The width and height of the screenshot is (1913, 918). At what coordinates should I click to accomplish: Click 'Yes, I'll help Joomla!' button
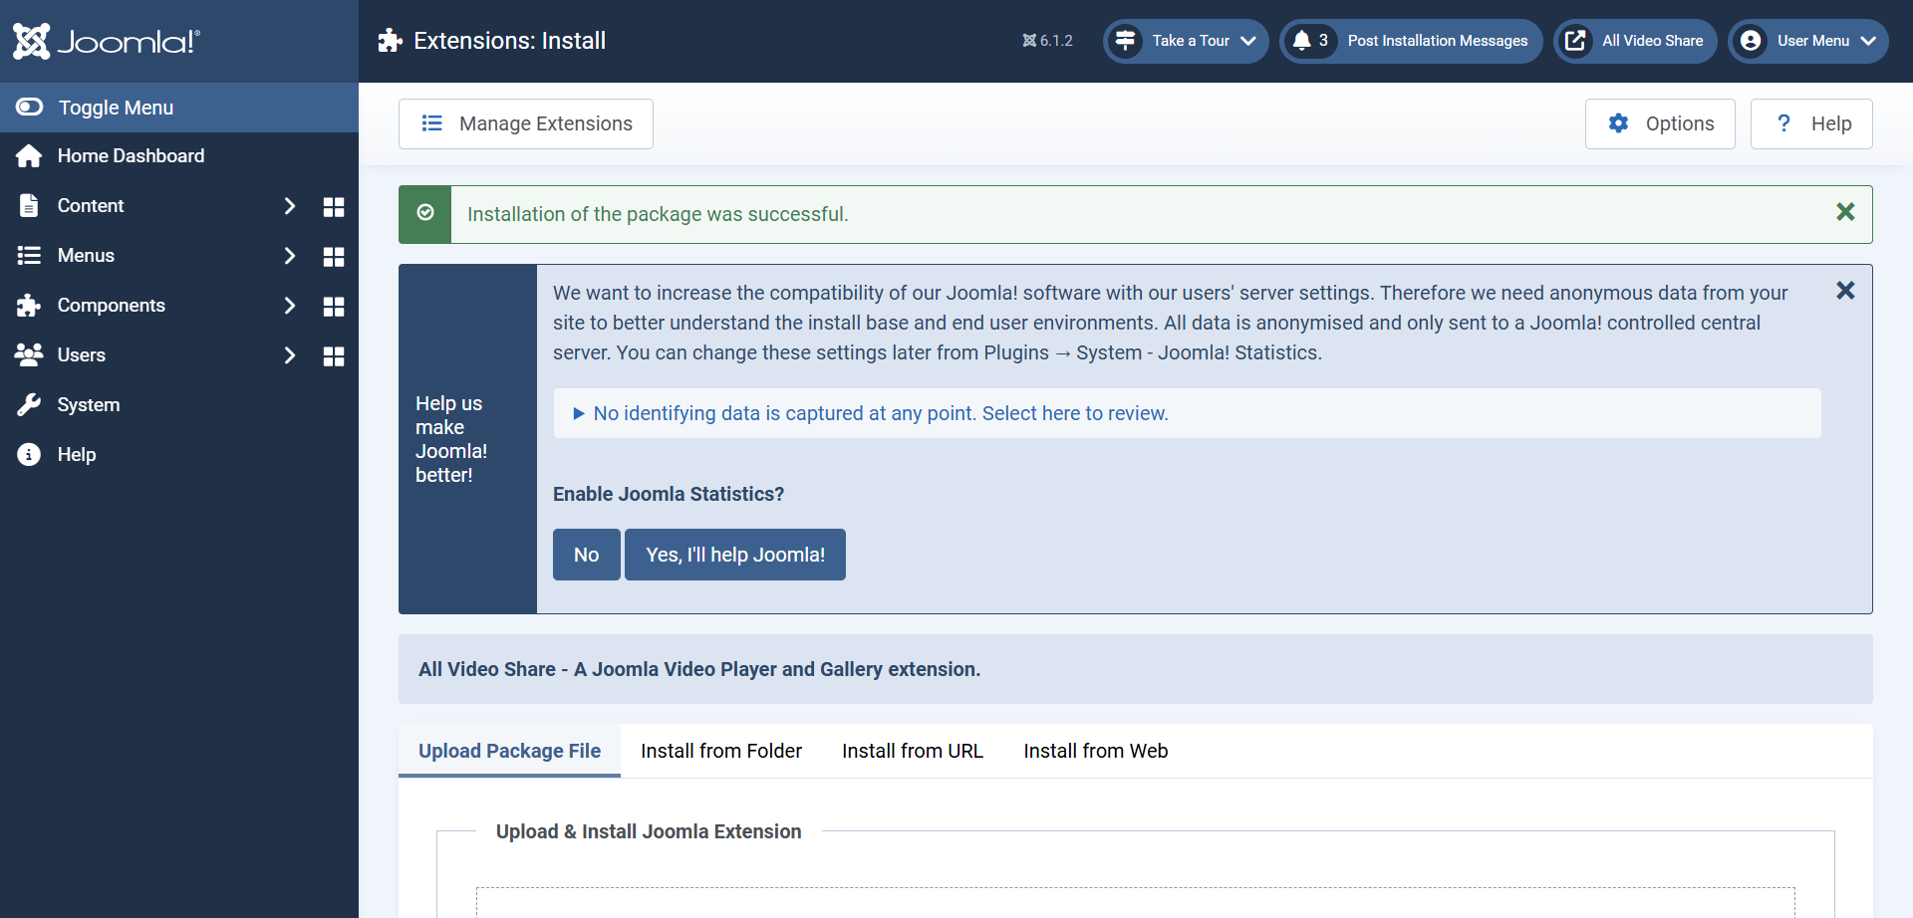[x=735, y=555]
